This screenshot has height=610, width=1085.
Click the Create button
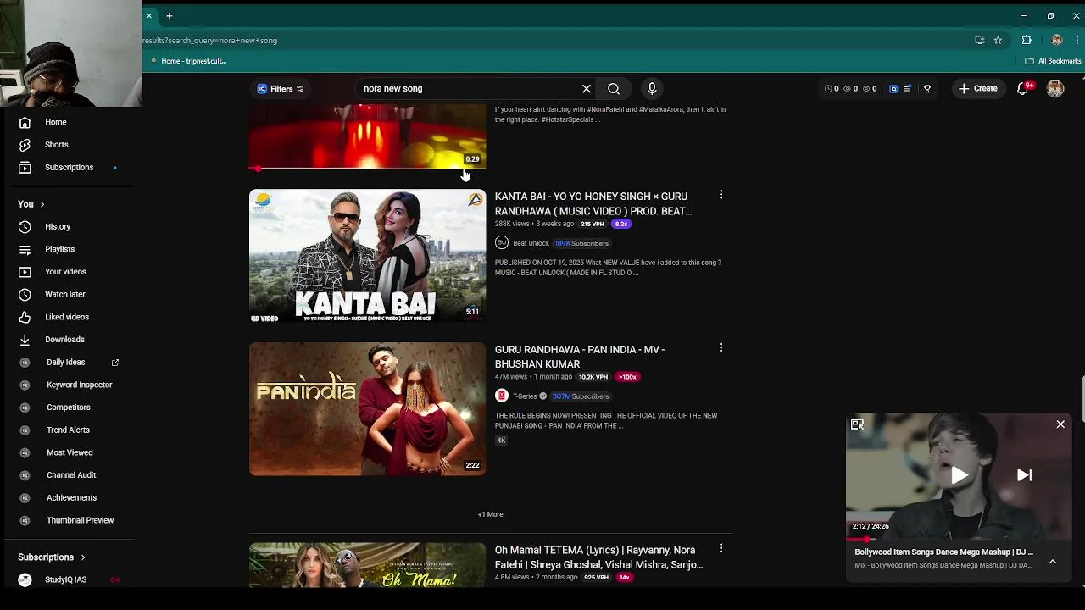977,88
